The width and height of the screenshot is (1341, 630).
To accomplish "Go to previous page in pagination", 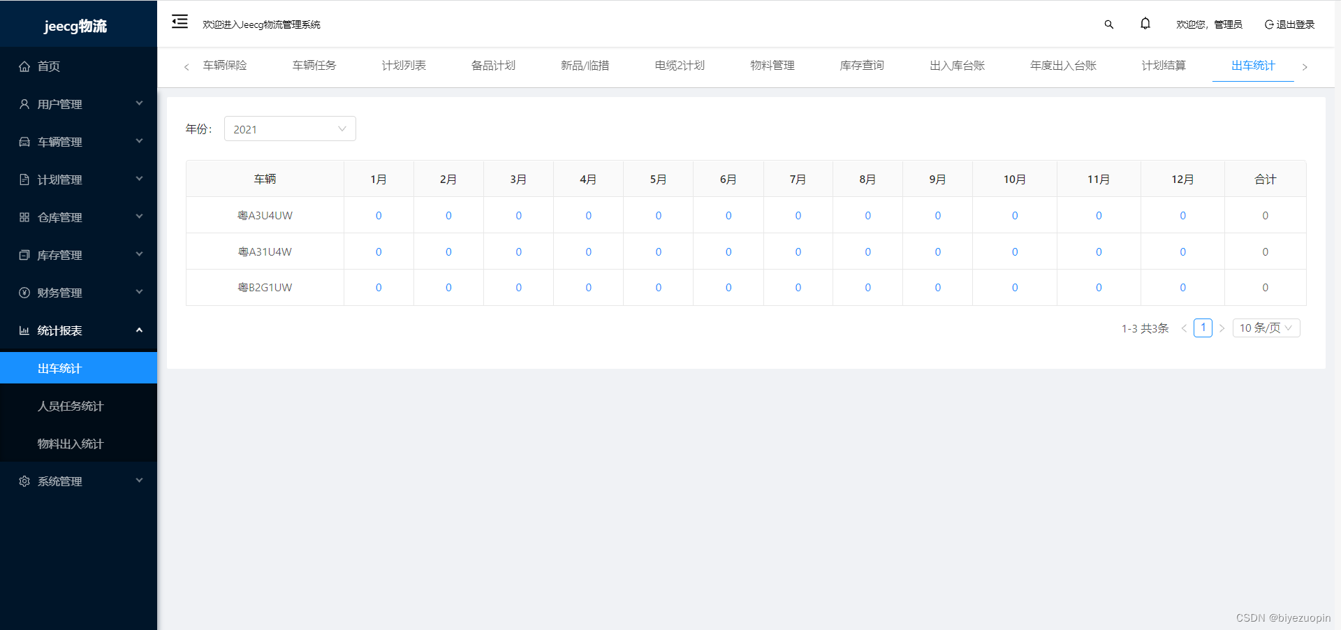I will click(1184, 328).
